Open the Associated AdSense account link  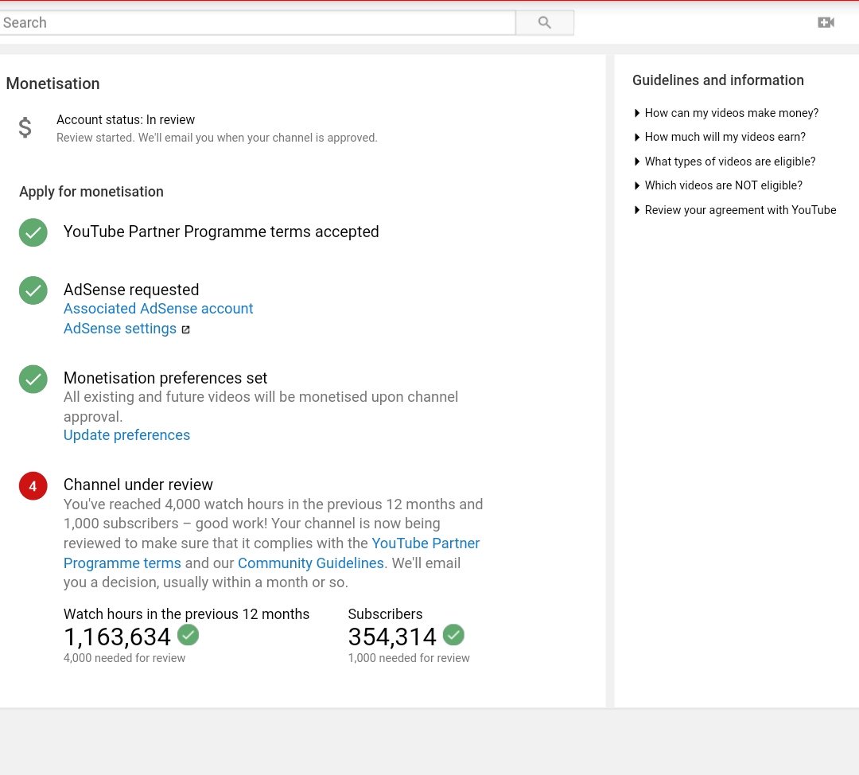tap(158, 309)
